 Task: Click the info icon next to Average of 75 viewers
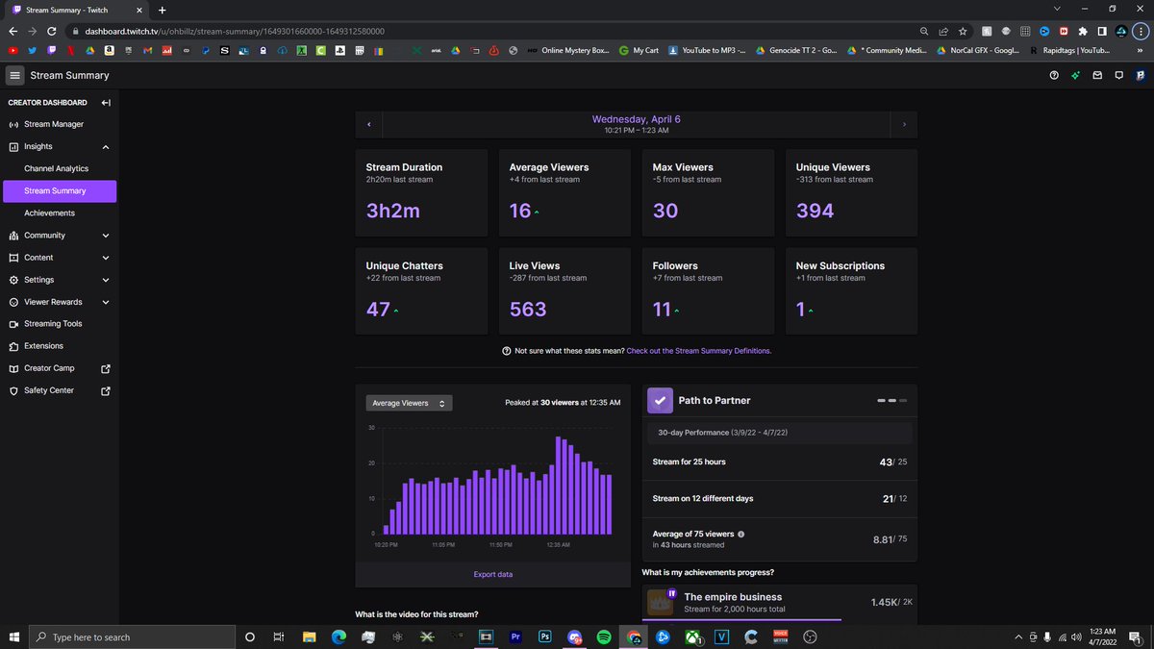tap(740, 535)
